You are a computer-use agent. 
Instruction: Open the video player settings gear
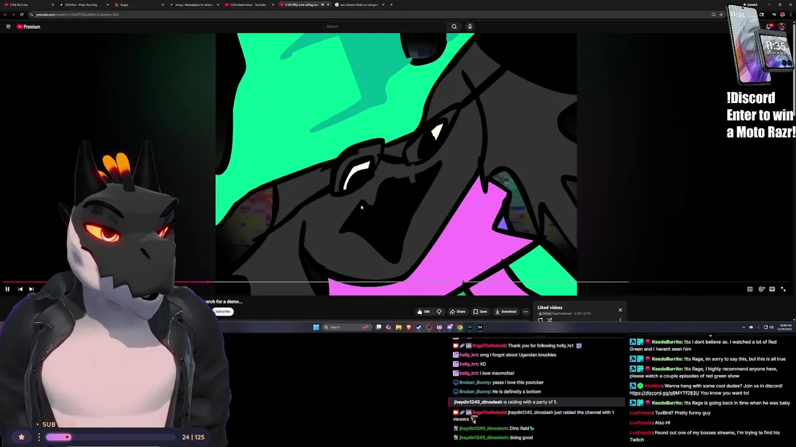point(761,289)
